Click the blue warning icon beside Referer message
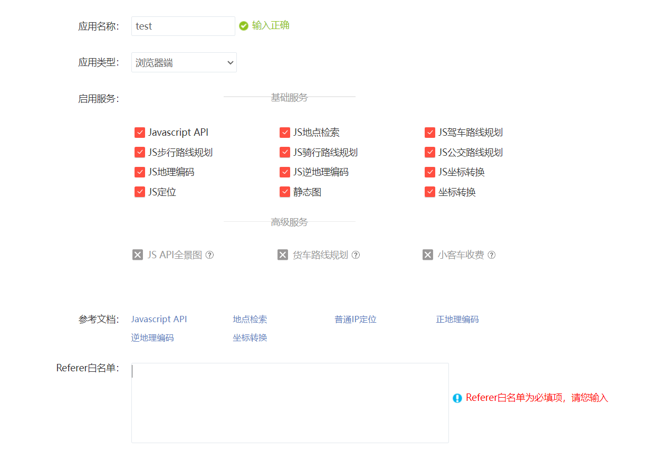Viewport: 670px width, 450px height. [457, 398]
